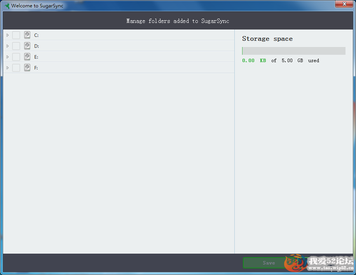
Task: Click the F: drive icon
Action: (27, 68)
